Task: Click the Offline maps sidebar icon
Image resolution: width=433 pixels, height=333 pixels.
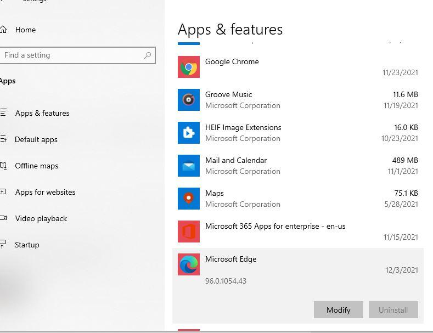Action: pyautogui.click(x=3, y=166)
